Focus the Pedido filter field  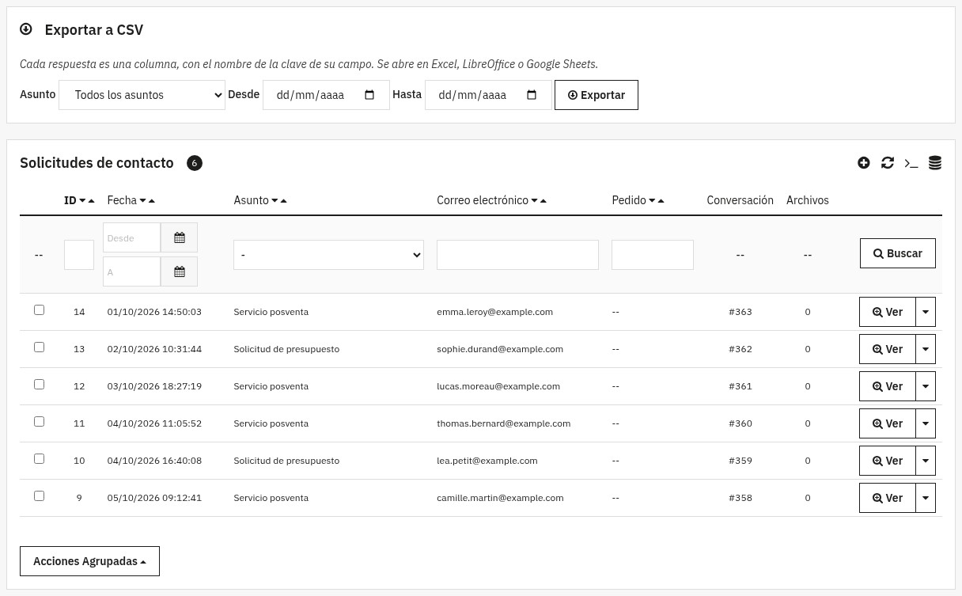pyautogui.click(x=653, y=255)
